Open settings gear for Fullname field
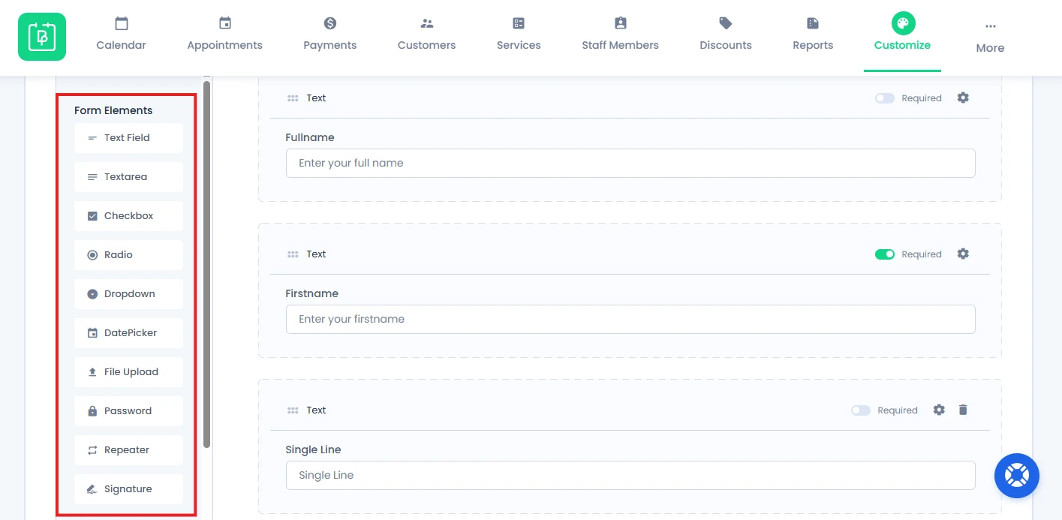Screen dimensions: 1062x520 tap(963, 98)
